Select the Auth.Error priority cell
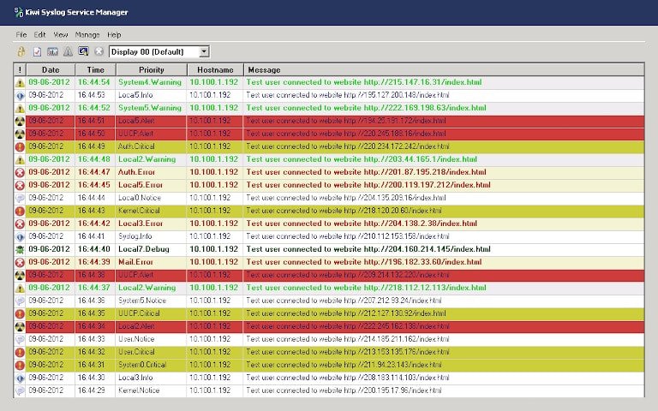 [152, 172]
